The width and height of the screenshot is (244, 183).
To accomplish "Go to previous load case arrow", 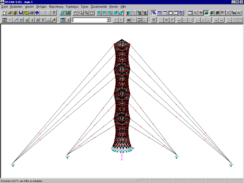I will click(116, 20).
